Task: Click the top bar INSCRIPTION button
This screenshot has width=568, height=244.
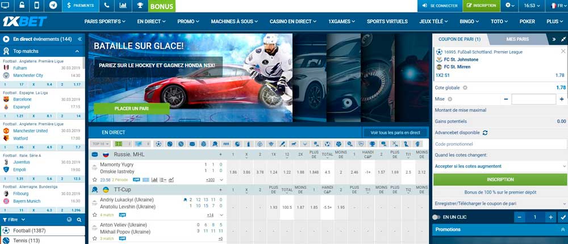Action: pos(482,6)
